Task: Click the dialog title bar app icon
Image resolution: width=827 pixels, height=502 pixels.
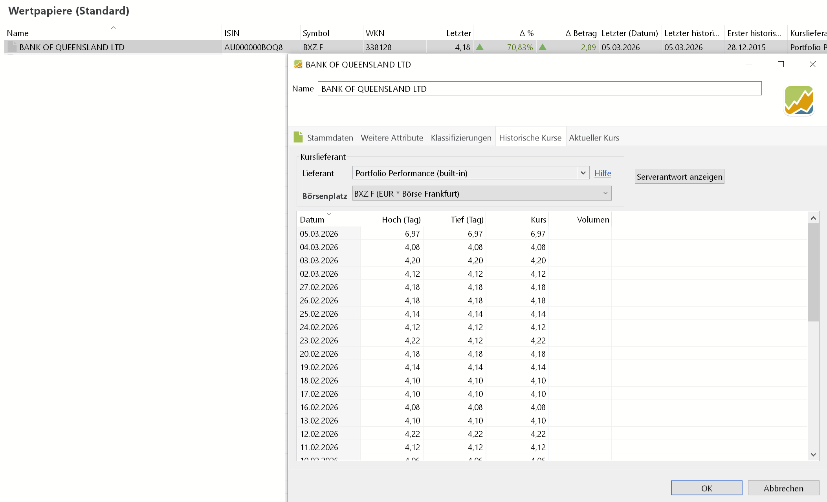Action: tap(298, 64)
